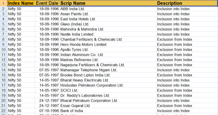Click Hindustan Petroleum Corporation Ltd. cell
218x115 pixels.
[x=108, y=85]
